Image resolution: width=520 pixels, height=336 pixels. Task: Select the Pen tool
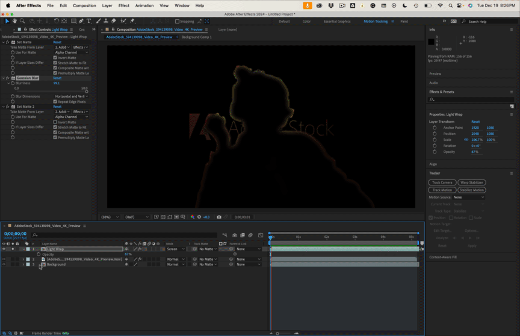coord(81,21)
